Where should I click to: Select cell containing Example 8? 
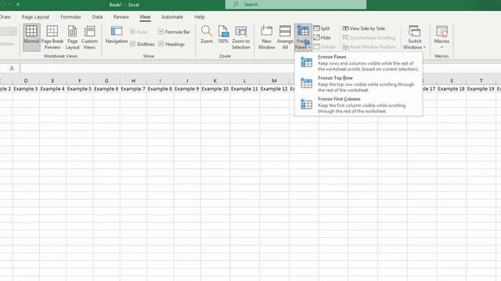click(x=160, y=89)
